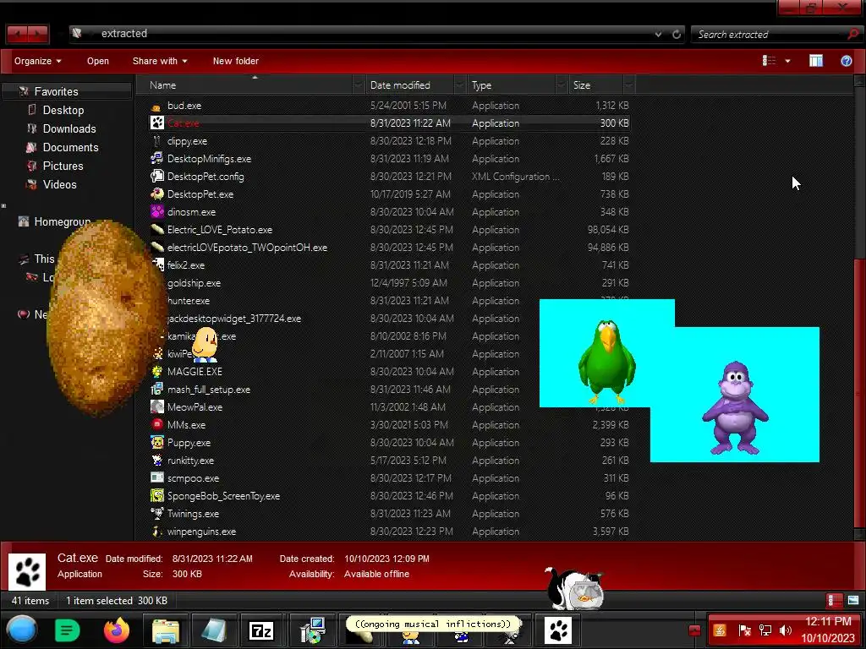Click the File Explorer taskbar icon
Screen dimensions: 866x649
(x=166, y=630)
